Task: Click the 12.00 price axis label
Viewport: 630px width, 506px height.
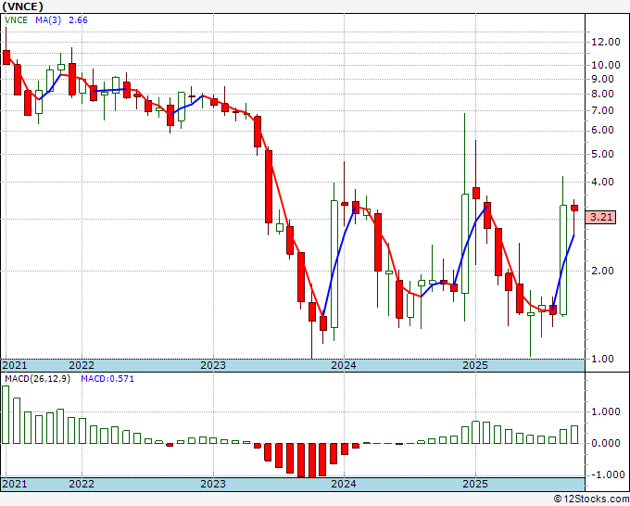Action: [607, 42]
